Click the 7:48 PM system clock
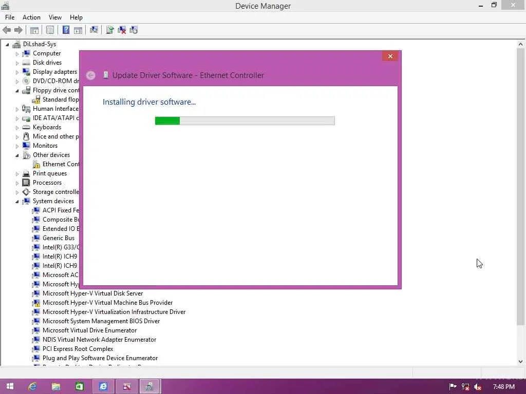The image size is (526, 394). [503, 387]
